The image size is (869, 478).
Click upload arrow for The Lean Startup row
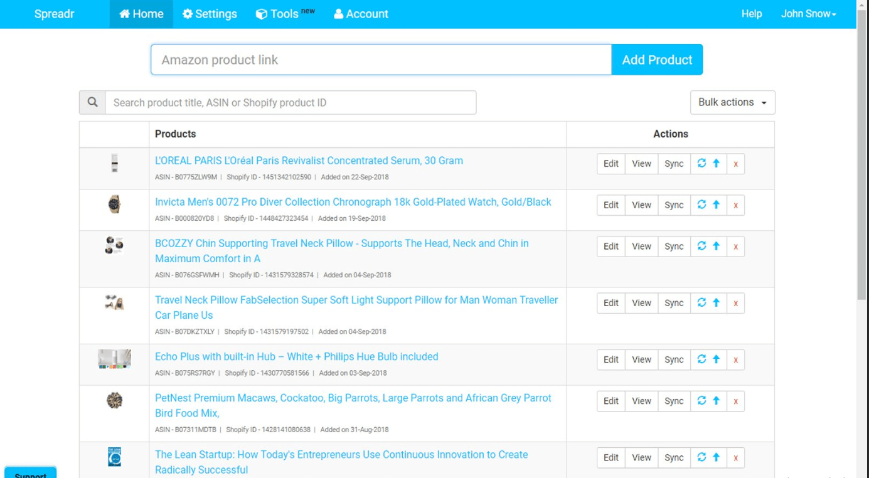tap(716, 457)
